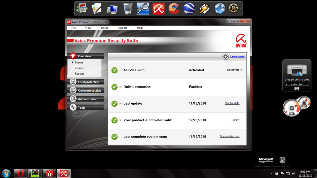Open the red gear figure taskbar app
The image size is (317, 178).
coord(49,173)
